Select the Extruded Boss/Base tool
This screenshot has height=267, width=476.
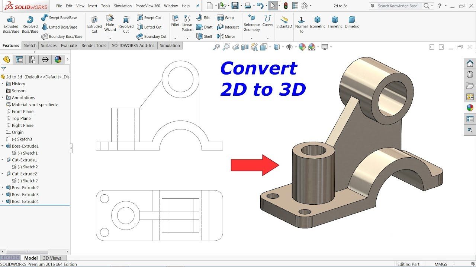[x=11, y=24]
